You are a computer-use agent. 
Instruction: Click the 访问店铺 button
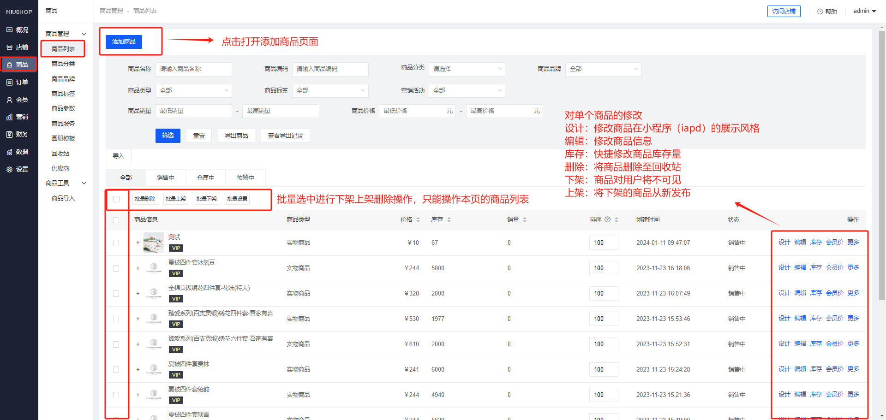pos(784,11)
